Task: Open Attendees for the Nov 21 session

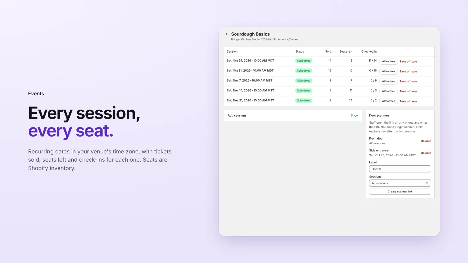Action: point(388,101)
